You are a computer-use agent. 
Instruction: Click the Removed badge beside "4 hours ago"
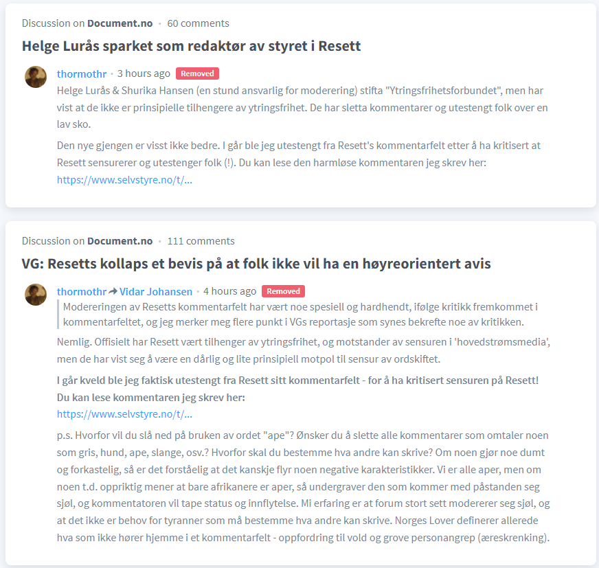pyautogui.click(x=283, y=291)
